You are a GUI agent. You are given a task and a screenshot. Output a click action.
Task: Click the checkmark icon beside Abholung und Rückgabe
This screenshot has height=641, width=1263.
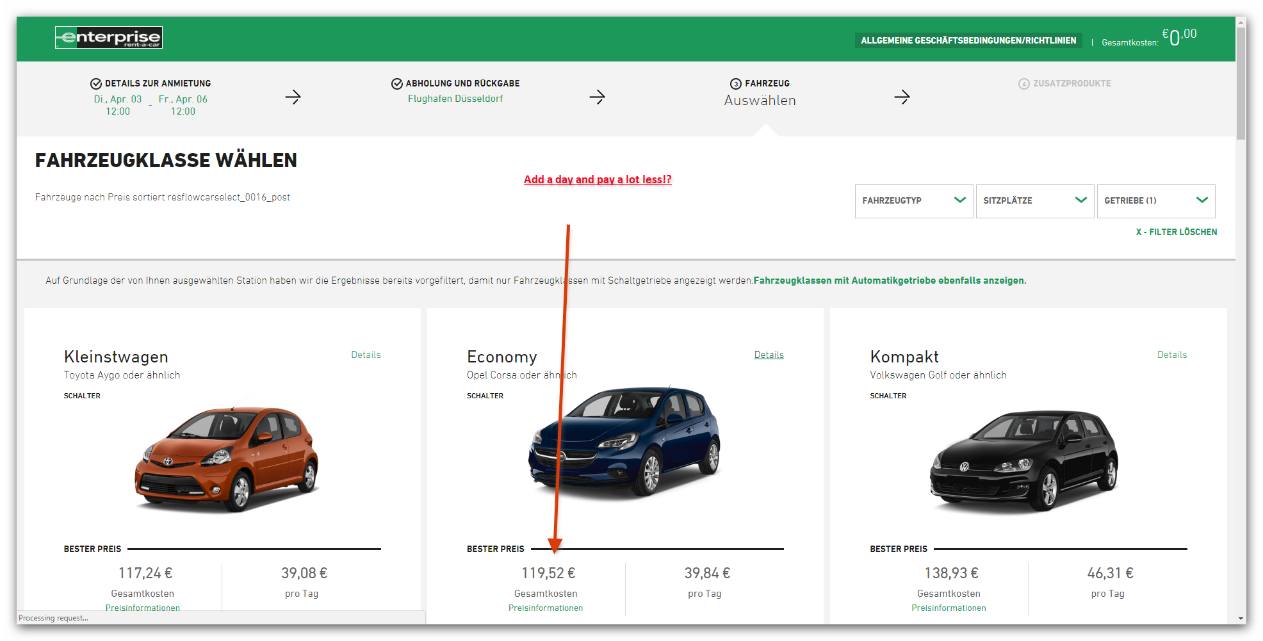coord(397,84)
